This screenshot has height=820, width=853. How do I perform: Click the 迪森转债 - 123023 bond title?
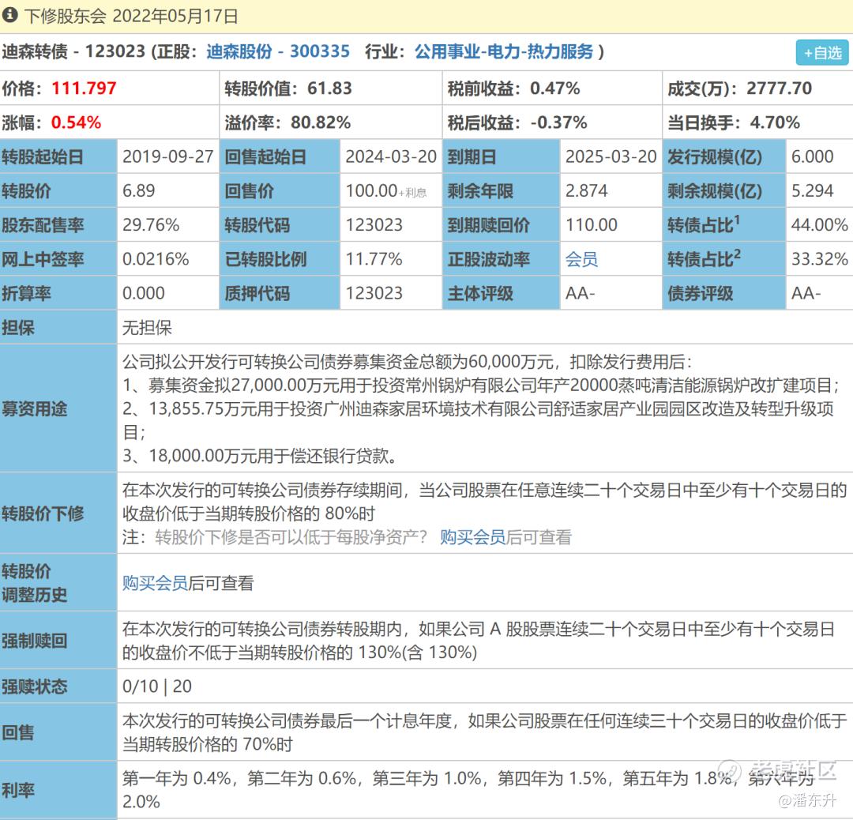[73, 51]
